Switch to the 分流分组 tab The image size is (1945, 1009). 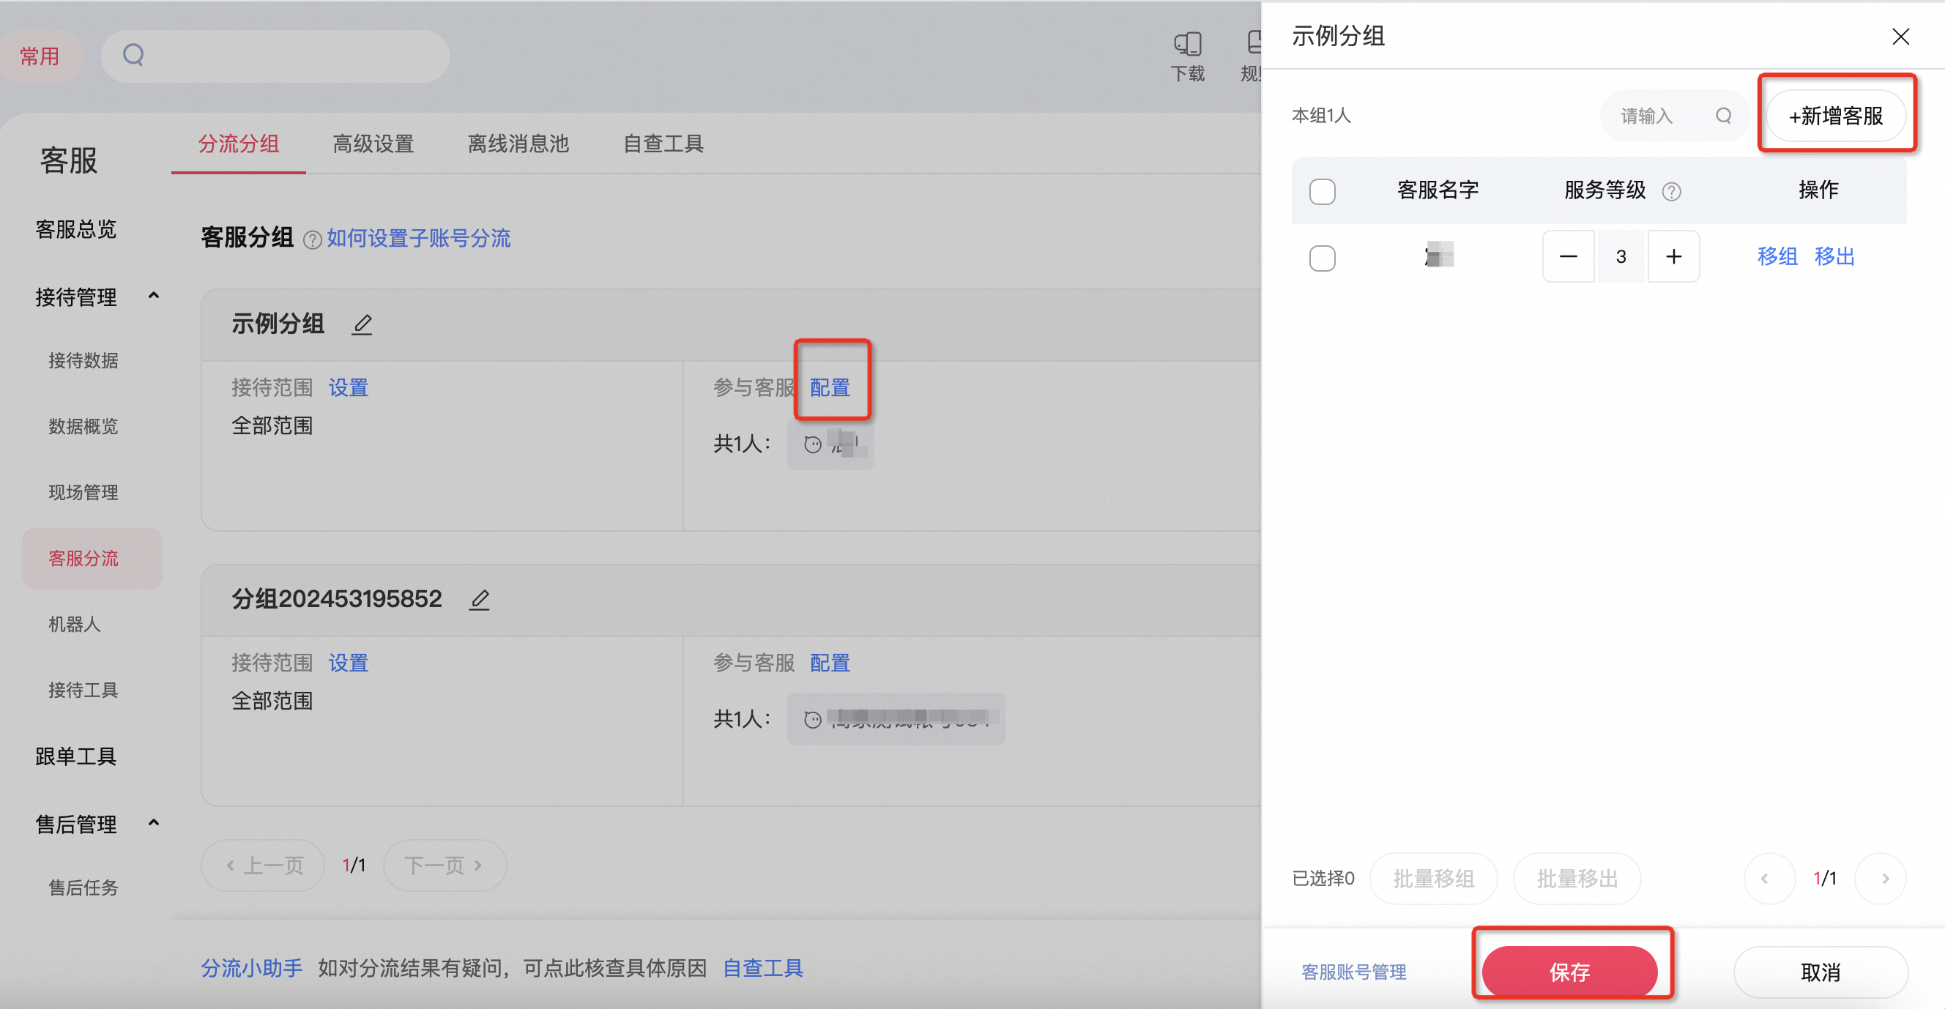[x=239, y=144]
